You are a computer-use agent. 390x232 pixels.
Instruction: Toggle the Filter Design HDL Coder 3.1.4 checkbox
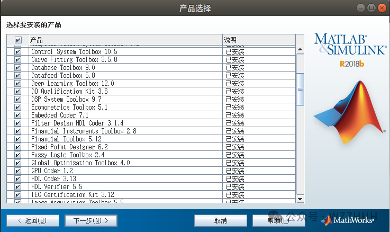(17, 123)
